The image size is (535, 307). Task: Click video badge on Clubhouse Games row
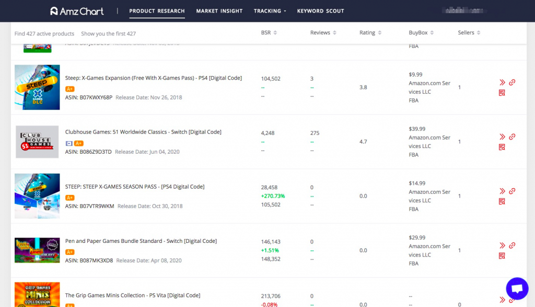[x=69, y=143]
